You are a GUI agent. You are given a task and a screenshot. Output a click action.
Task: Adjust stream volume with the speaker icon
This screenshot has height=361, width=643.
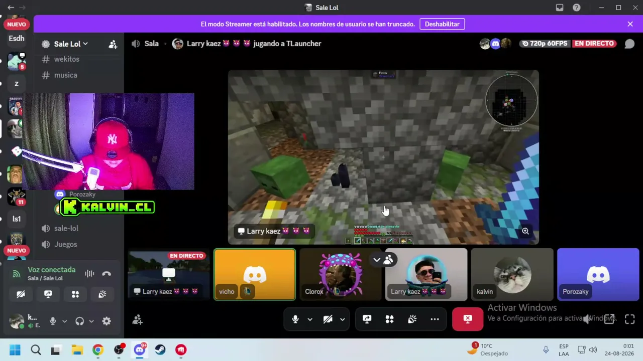pos(586,319)
